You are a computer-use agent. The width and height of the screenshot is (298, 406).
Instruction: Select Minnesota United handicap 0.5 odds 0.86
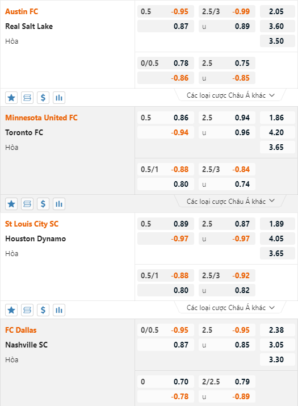pos(166,118)
